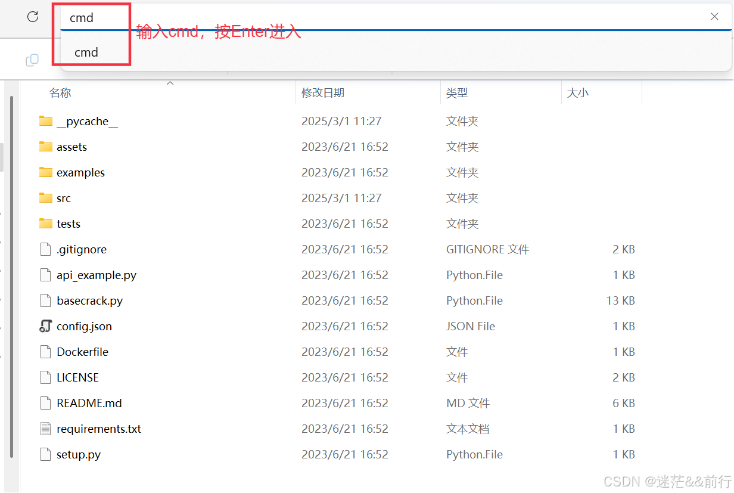The width and height of the screenshot is (734, 493).
Task: Select the requirements.txt text document icon
Action: click(45, 429)
